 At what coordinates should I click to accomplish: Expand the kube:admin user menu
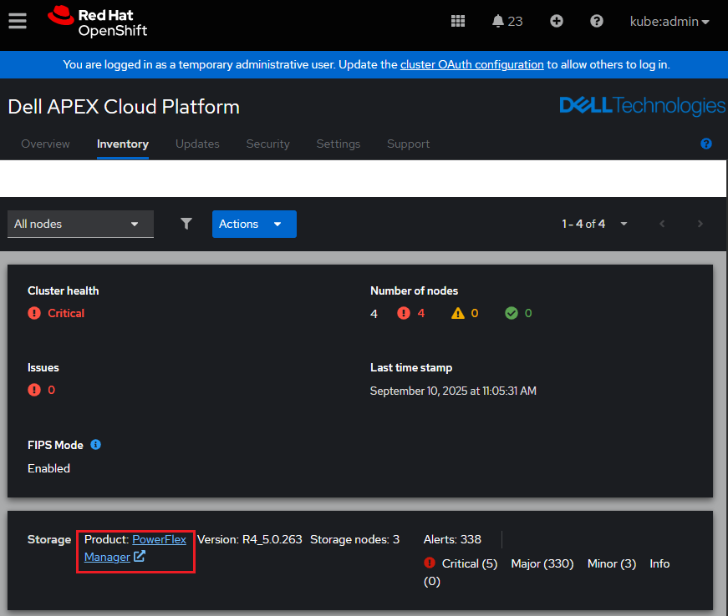(x=669, y=22)
